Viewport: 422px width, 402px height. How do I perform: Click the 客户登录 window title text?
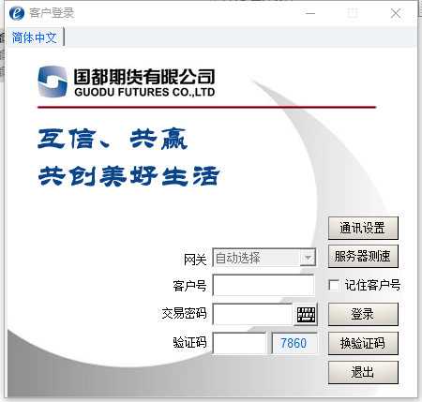point(52,13)
